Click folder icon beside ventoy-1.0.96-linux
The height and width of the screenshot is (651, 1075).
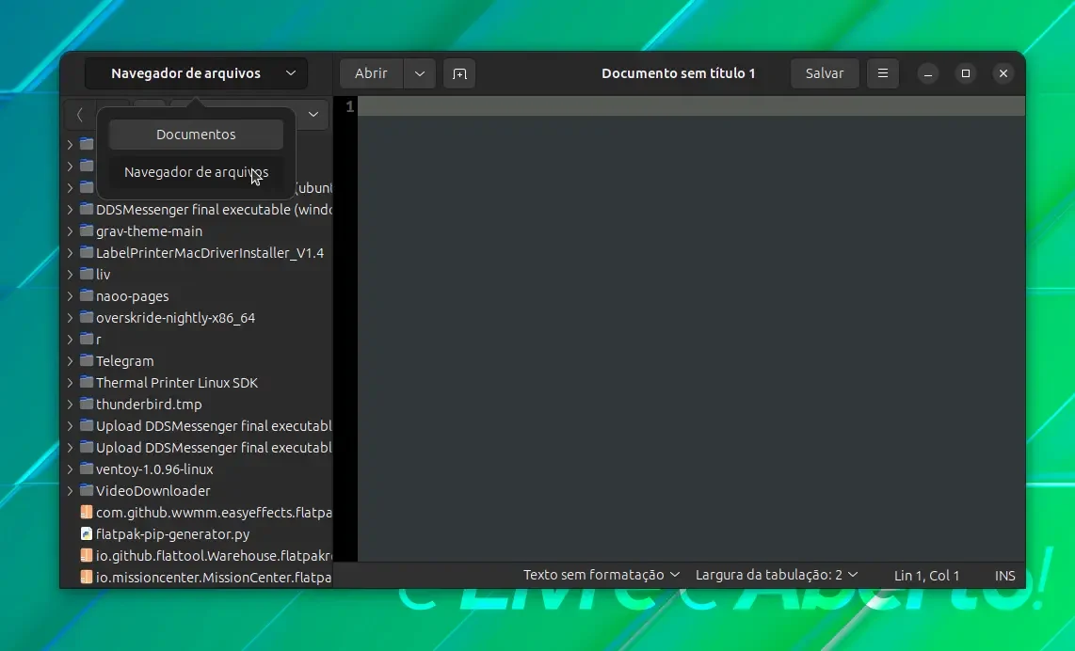pos(87,468)
